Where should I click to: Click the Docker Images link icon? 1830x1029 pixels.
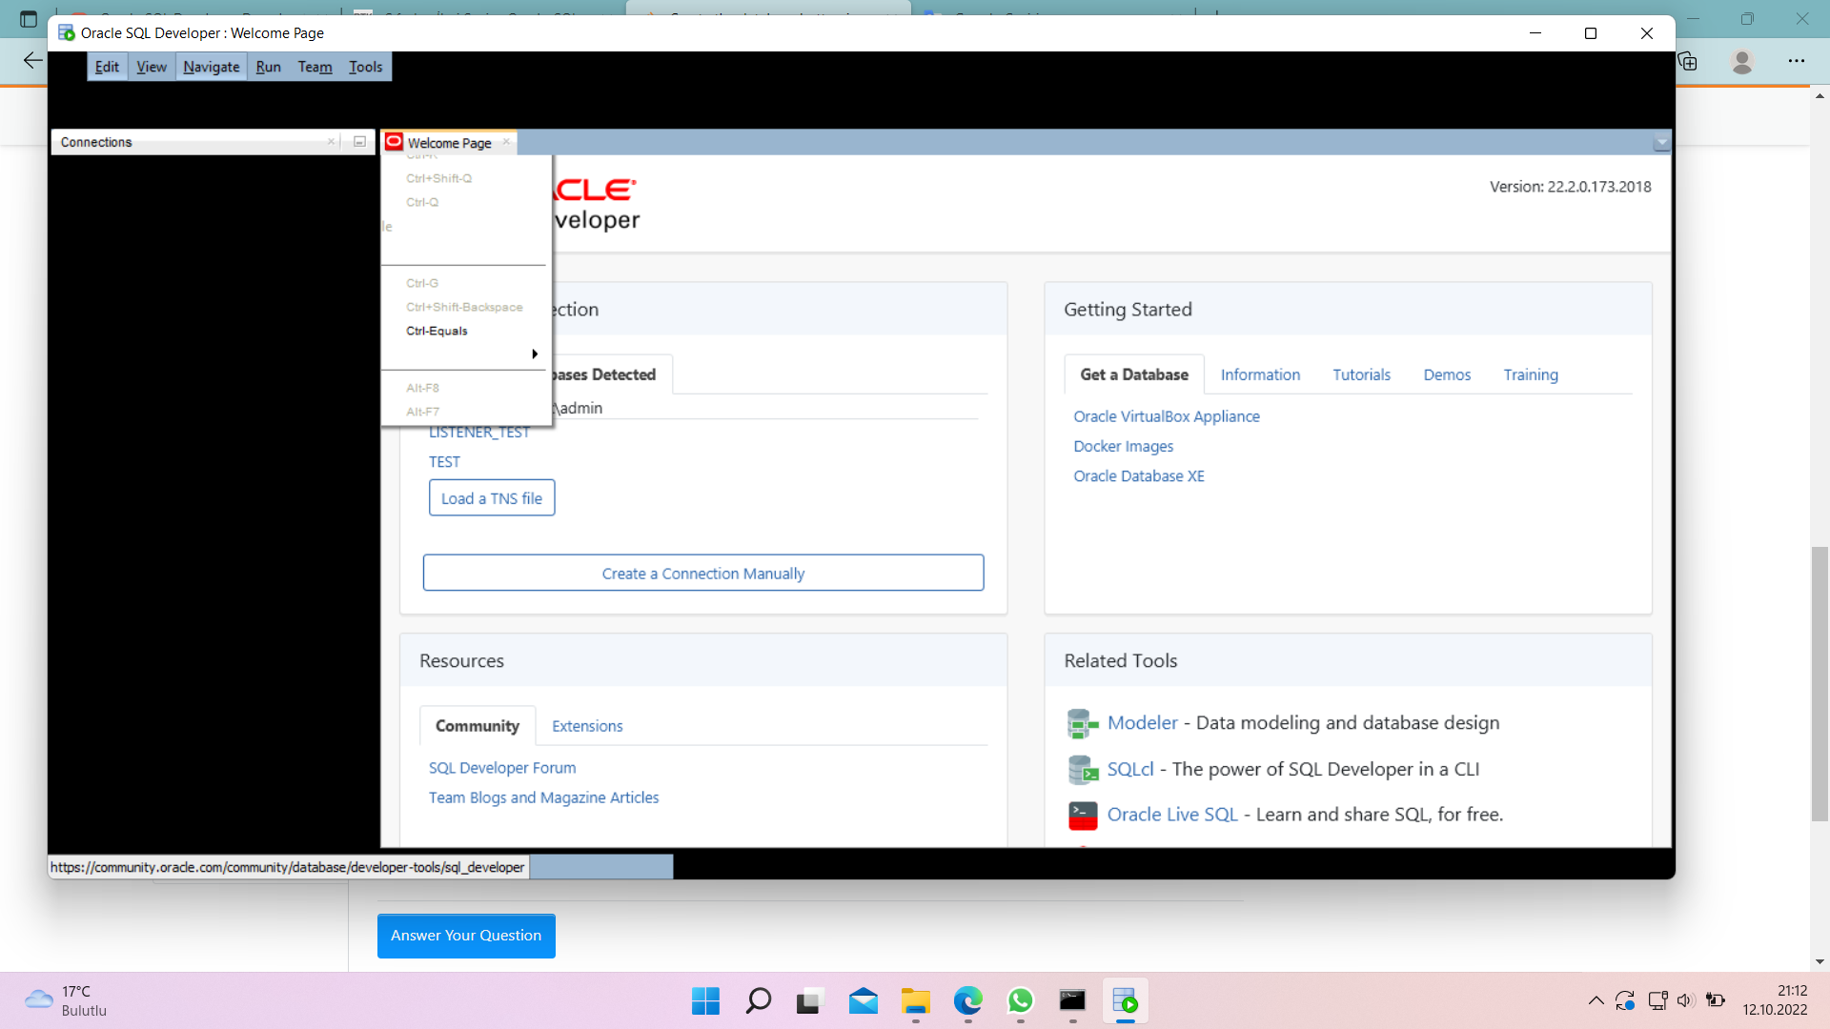tap(1123, 445)
